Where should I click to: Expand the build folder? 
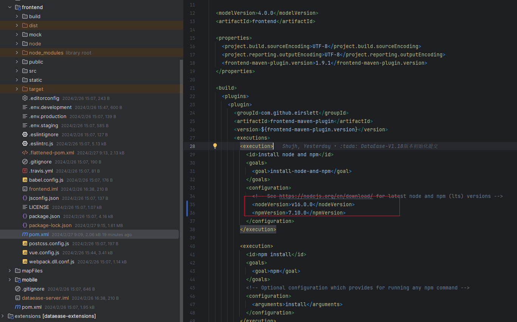(17, 16)
